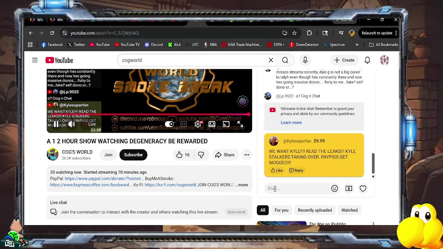Select the Watched chip
Screen dimensions: 443x249
[x=350, y=210]
